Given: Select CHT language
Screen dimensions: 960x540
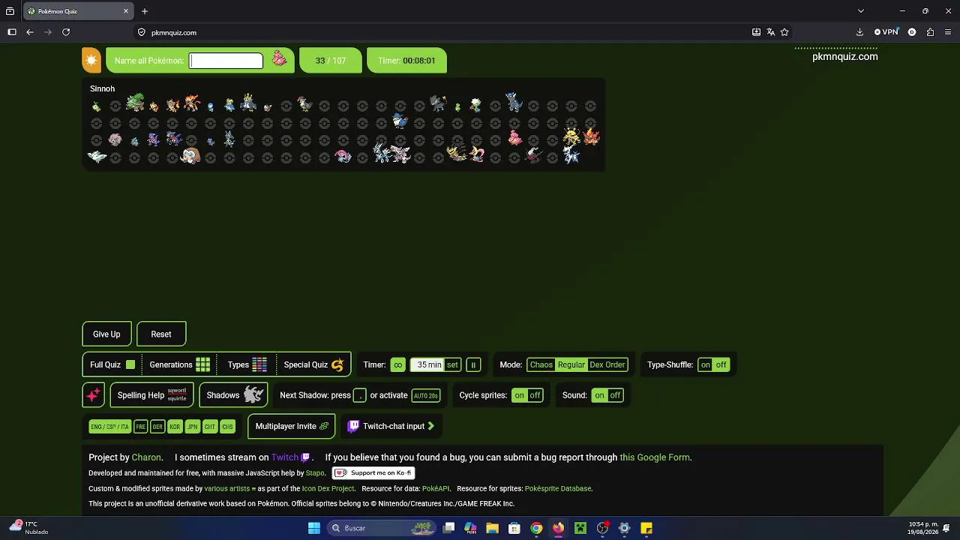Looking at the screenshot, I should [x=210, y=427].
